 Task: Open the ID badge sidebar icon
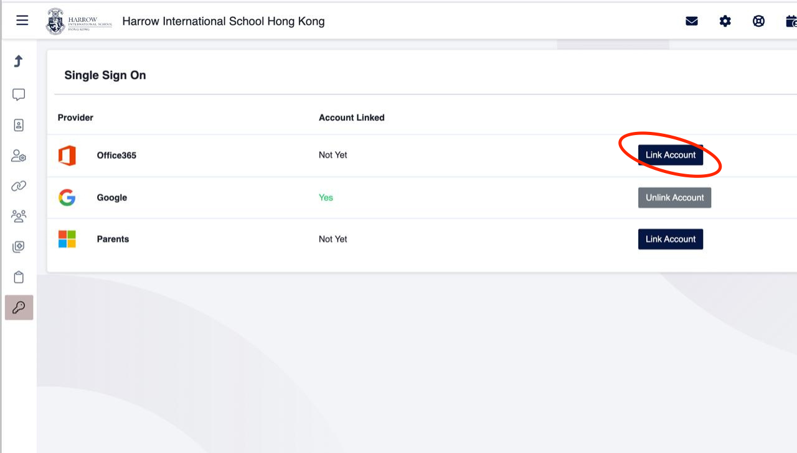[19, 125]
